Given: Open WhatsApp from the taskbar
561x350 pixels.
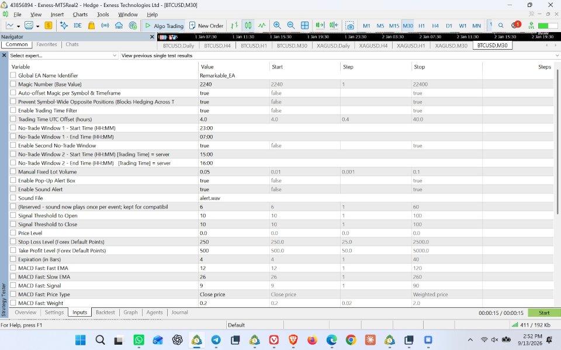Looking at the screenshot, I should 138,339.
